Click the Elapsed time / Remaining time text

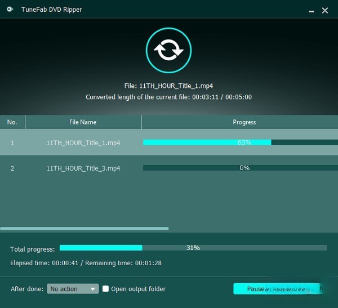tap(86, 263)
